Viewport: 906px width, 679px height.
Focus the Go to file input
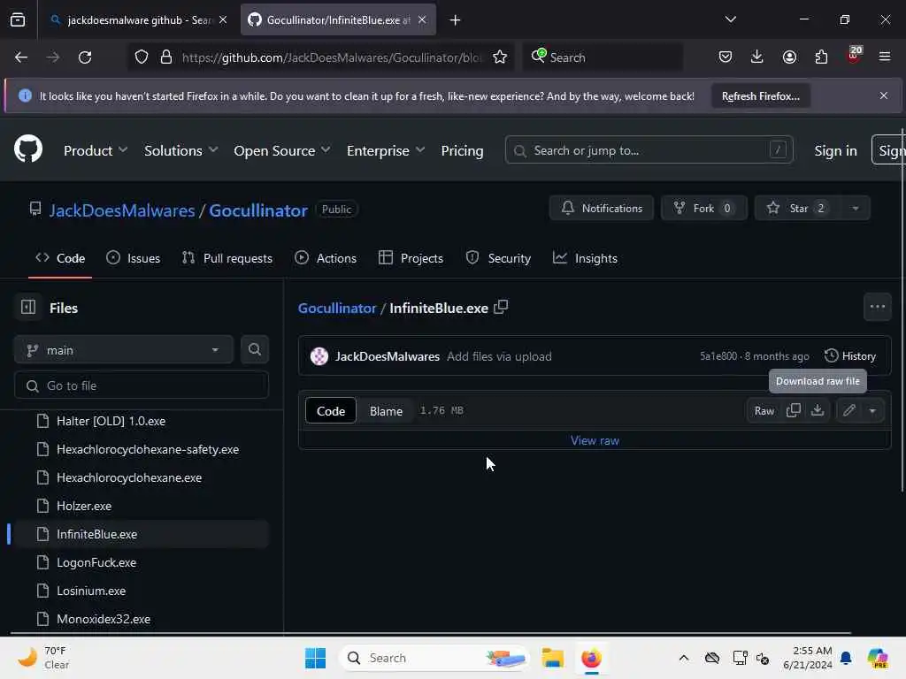[x=142, y=385]
